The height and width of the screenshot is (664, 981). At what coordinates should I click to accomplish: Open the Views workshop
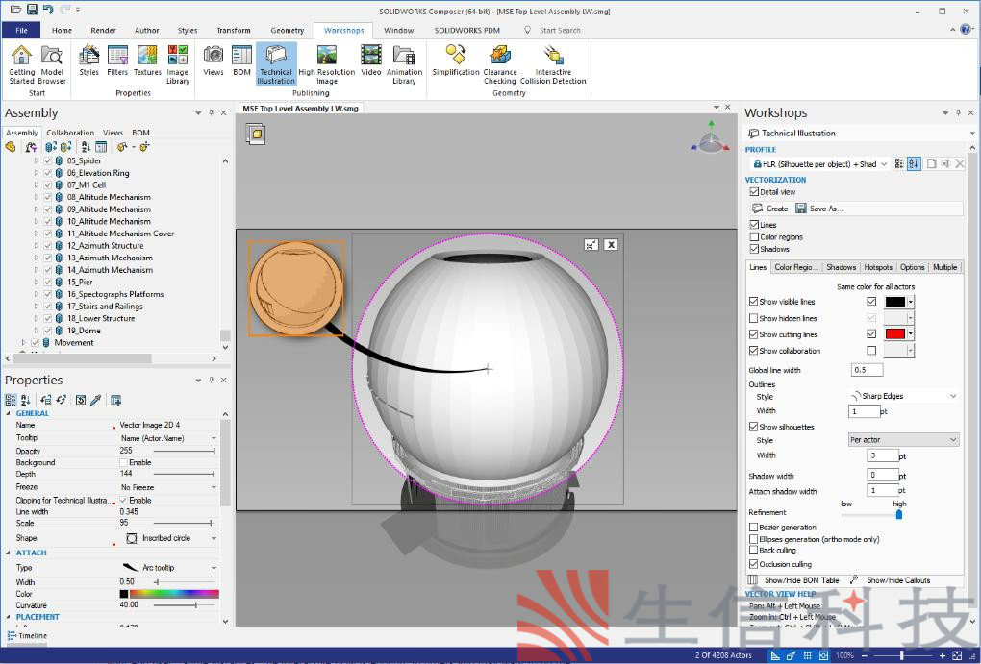tap(213, 61)
